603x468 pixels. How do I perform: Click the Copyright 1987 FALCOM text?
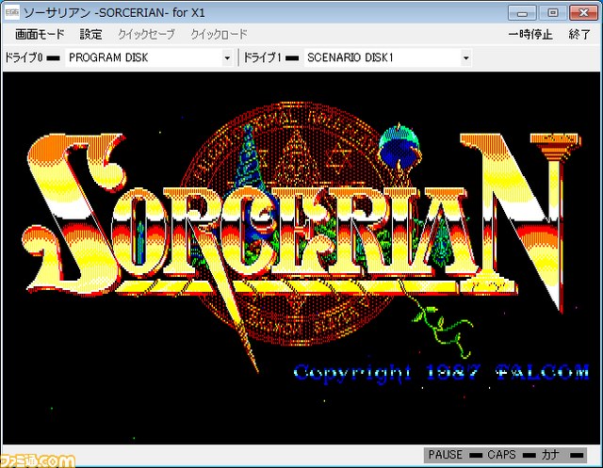(x=441, y=373)
